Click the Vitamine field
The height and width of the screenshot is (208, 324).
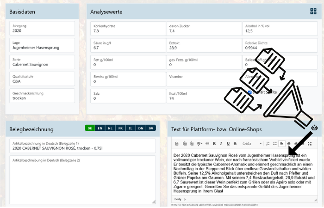pos(204,79)
